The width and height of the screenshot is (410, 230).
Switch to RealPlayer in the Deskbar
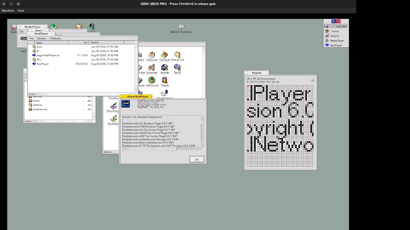(336, 45)
